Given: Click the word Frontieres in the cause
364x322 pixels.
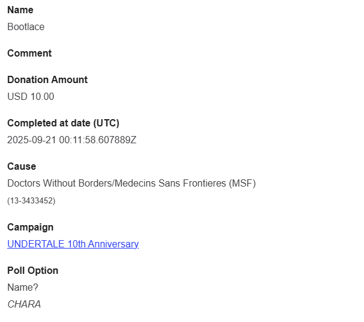Looking at the screenshot, I should 204,184.
